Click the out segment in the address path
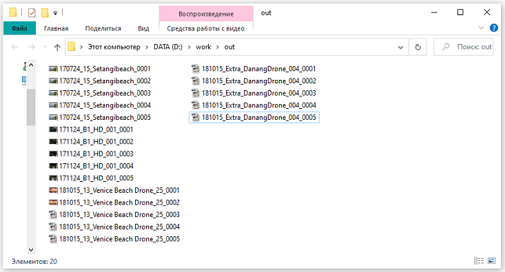Viewport: 505px width, 272px height. pos(229,47)
